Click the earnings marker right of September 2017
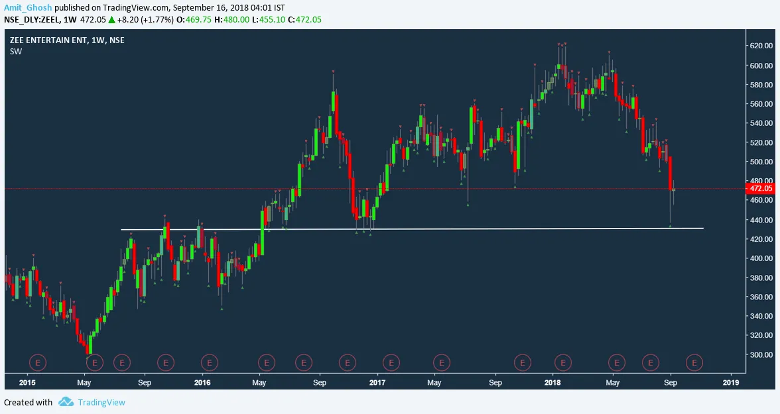Viewport: 780px width, 414px height. (x=523, y=362)
